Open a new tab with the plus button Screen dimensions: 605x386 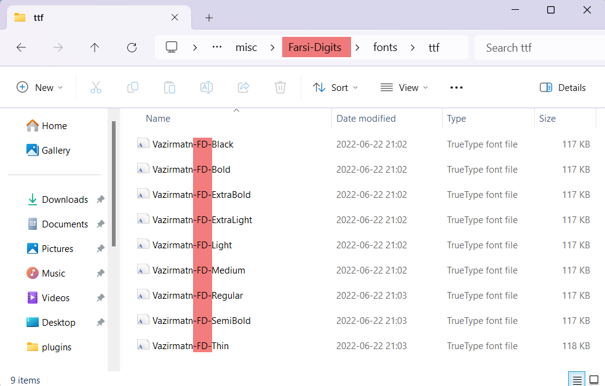pyautogui.click(x=209, y=18)
